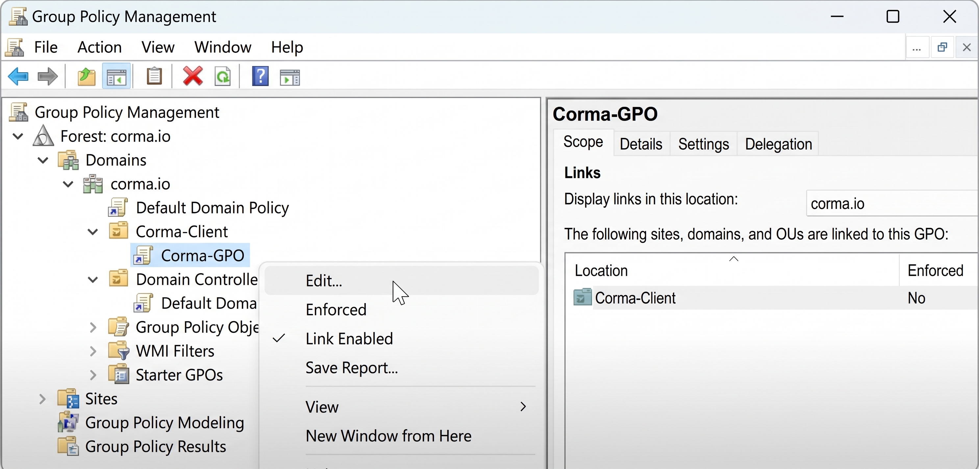Image resolution: width=979 pixels, height=469 pixels.
Task: Expand the WMI Filters node
Action: click(x=93, y=351)
